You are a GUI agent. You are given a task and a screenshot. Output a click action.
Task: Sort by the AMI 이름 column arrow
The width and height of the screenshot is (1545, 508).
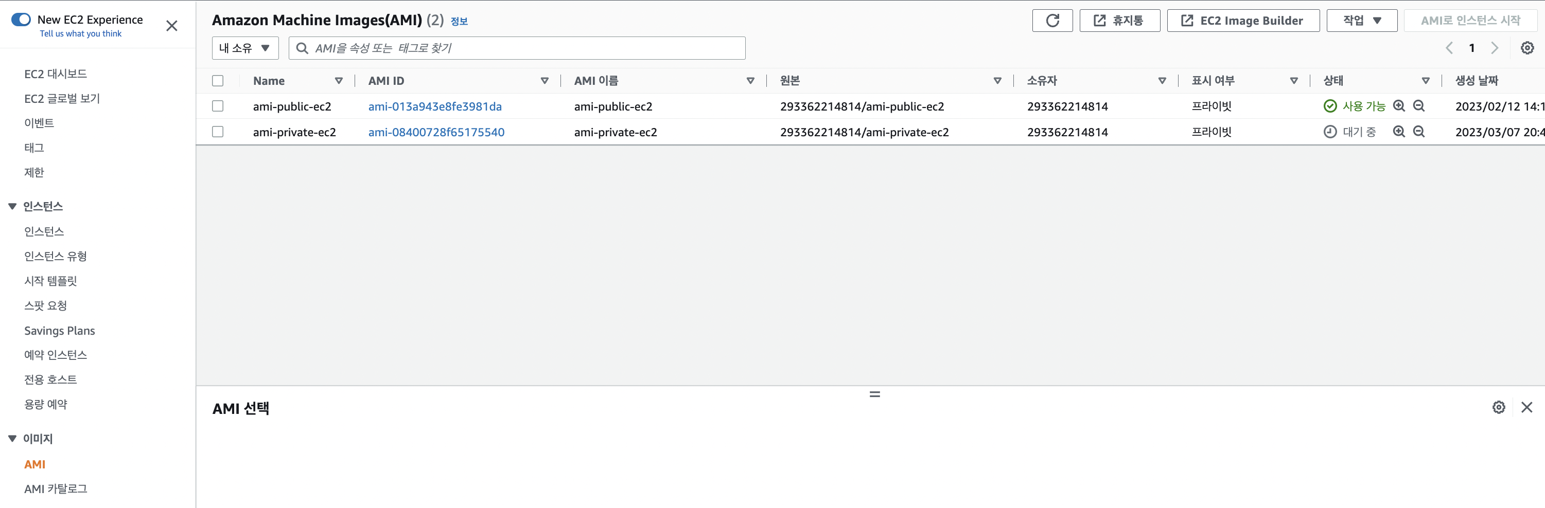(750, 81)
